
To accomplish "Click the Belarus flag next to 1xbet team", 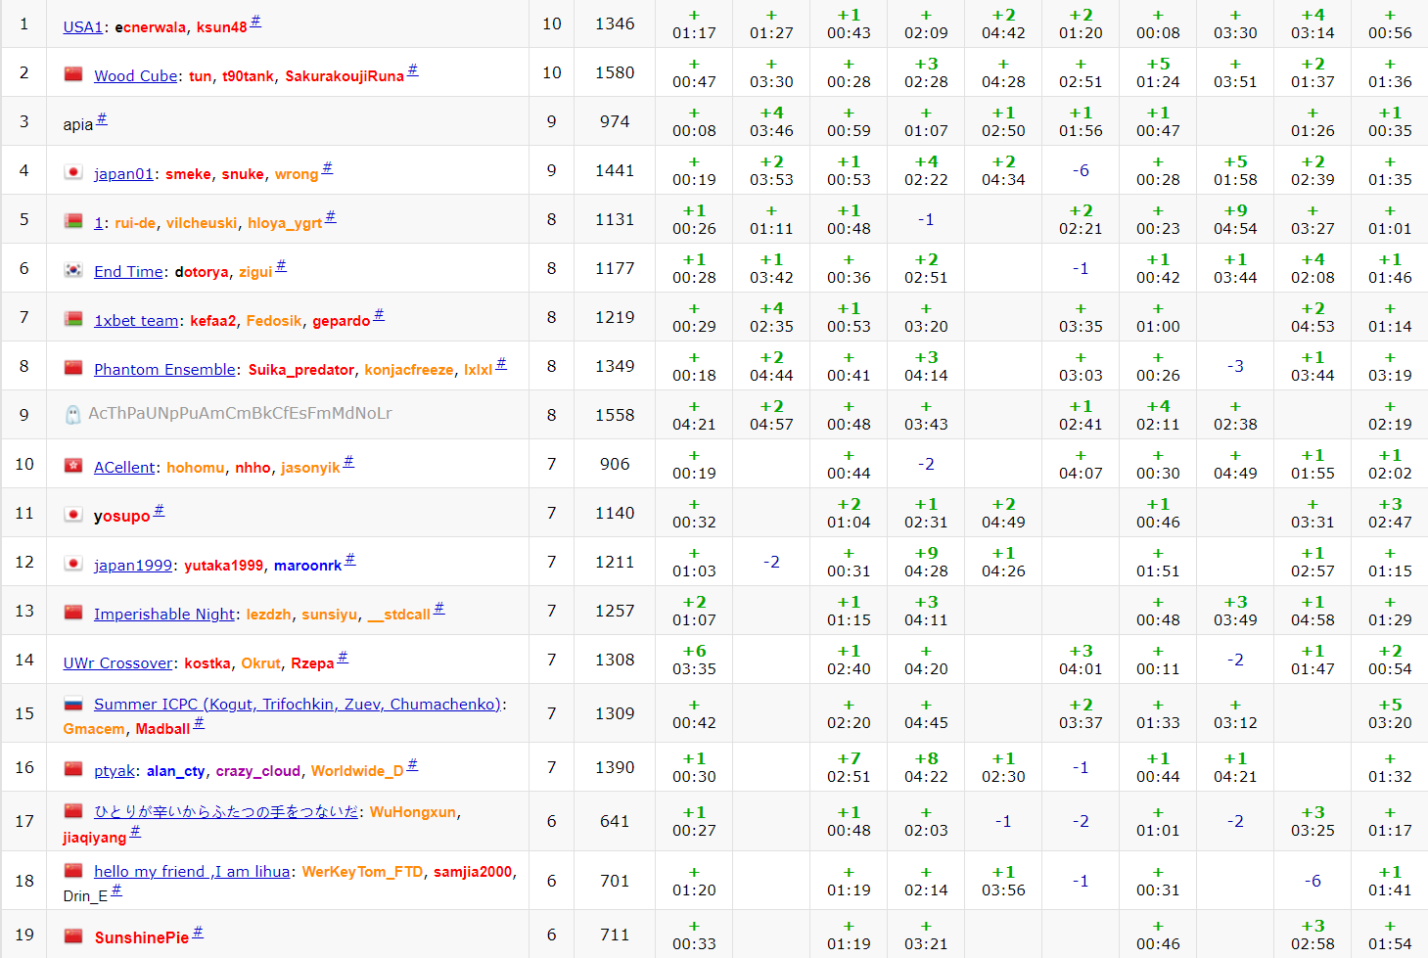I will coord(73,319).
